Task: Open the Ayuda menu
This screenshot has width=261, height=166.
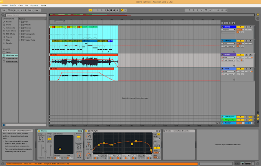Action: 43,5
